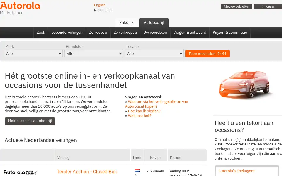
Task: Open Vragen & antwoord menu item
Action: tap(190, 33)
